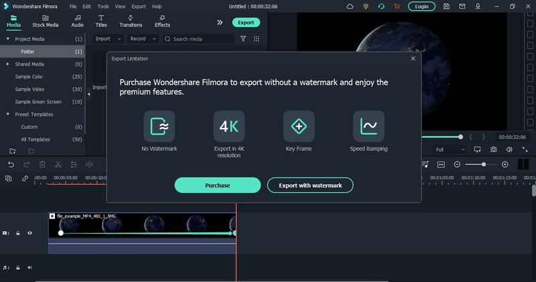Click the green Export button
536x282 pixels.
coord(246,23)
